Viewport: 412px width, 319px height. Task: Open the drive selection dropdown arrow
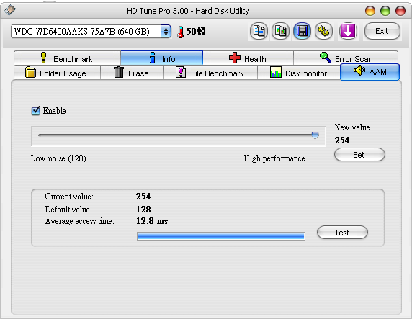(x=166, y=32)
